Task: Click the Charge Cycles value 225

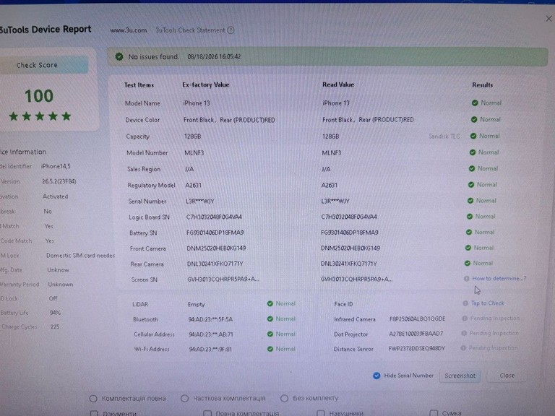Action: tap(55, 327)
